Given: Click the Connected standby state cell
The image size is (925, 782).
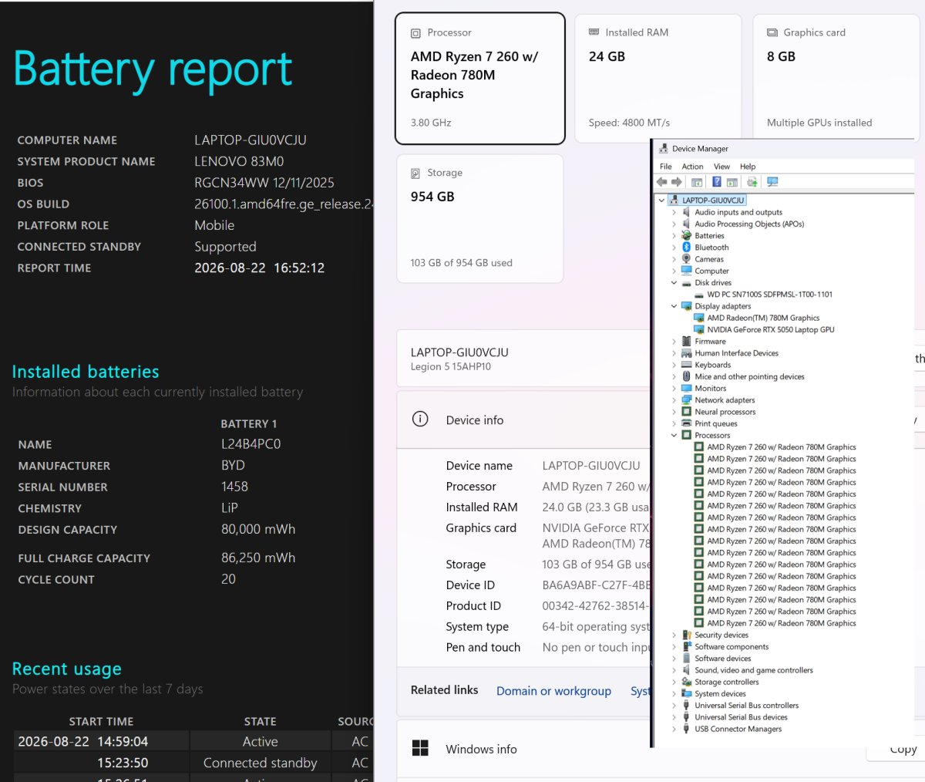Looking at the screenshot, I should [261, 763].
